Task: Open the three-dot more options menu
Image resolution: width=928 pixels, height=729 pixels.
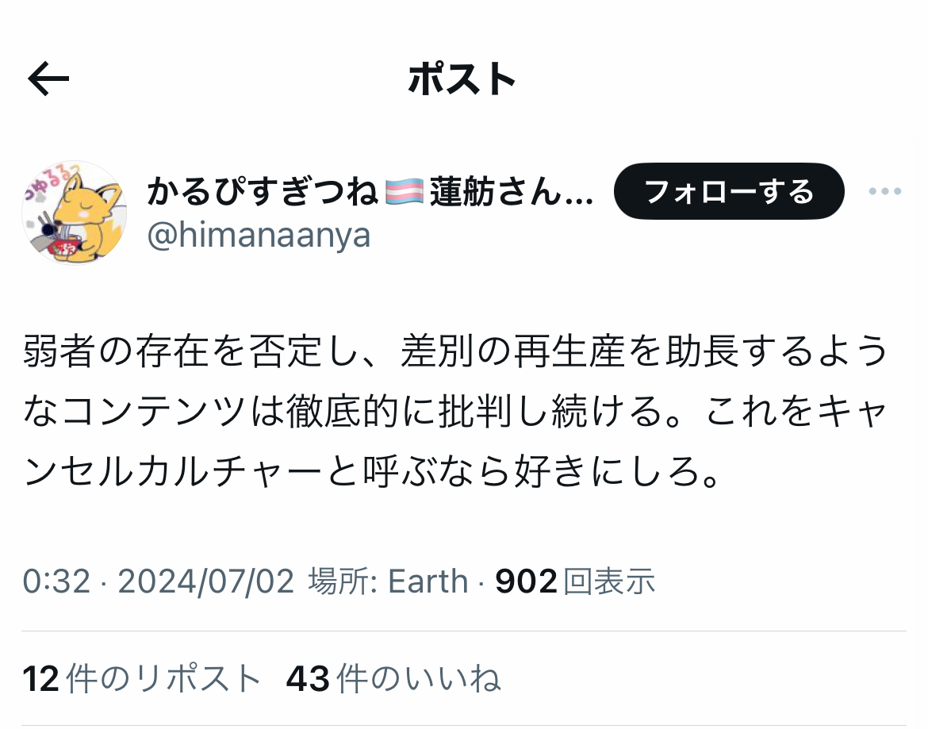Action: coord(885,191)
